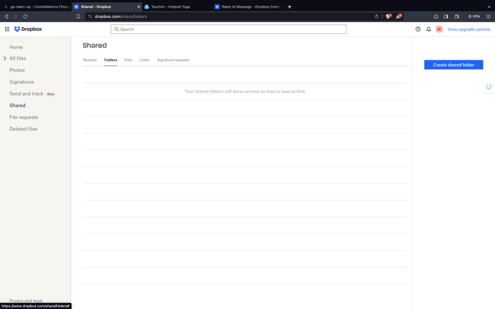The height and width of the screenshot is (309, 495).
Task: Open View upgrade options link
Action: point(468,29)
